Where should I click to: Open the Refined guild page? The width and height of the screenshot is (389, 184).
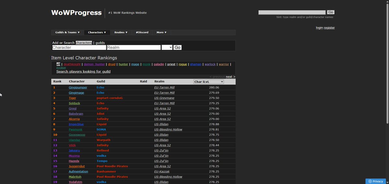point(103,150)
